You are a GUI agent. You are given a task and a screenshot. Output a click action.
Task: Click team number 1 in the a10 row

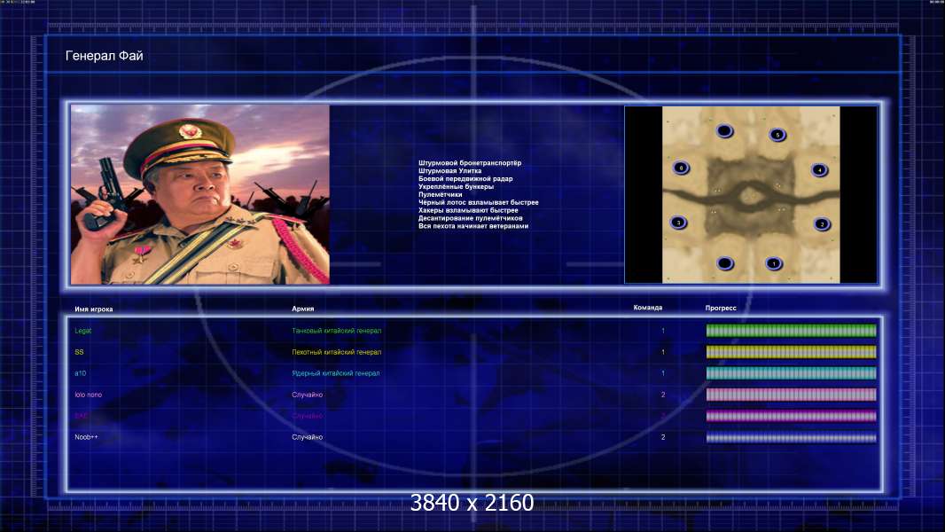coord(663,373)
